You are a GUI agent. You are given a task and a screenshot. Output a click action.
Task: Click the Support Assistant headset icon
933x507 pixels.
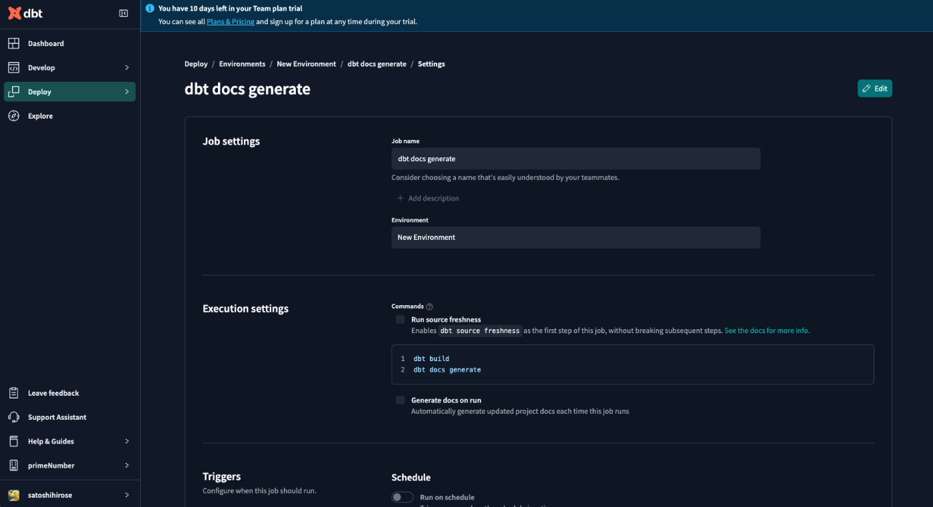click(13, 417)
